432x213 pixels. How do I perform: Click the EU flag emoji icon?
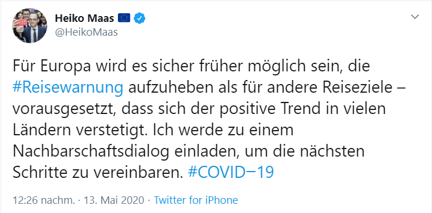[x=124, y=18]
